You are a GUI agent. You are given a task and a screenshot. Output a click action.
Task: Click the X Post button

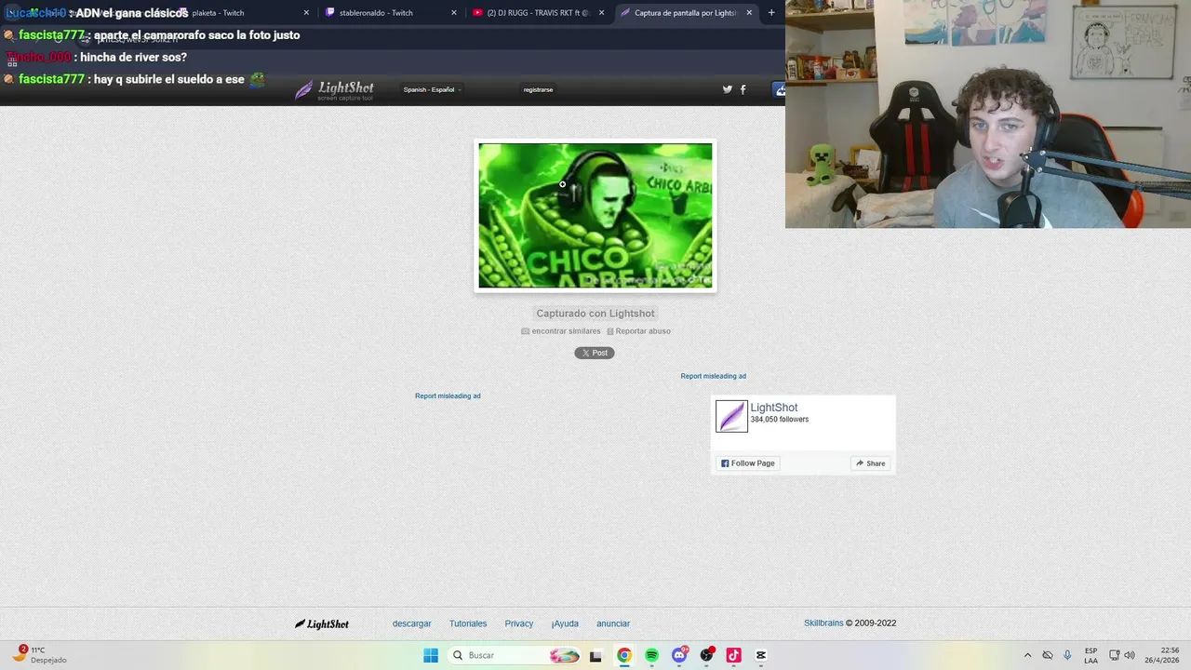[x=595, y=353]
